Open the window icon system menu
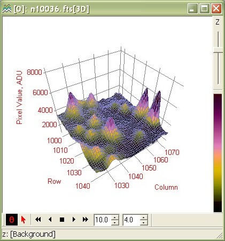 tap(7, 9)
